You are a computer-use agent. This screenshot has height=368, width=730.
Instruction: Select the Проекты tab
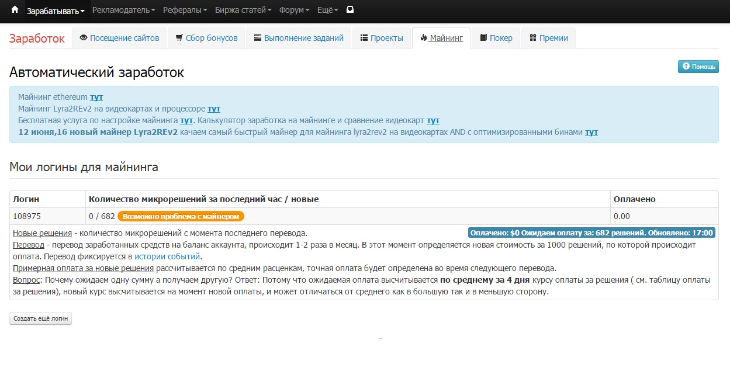point(381,38)
